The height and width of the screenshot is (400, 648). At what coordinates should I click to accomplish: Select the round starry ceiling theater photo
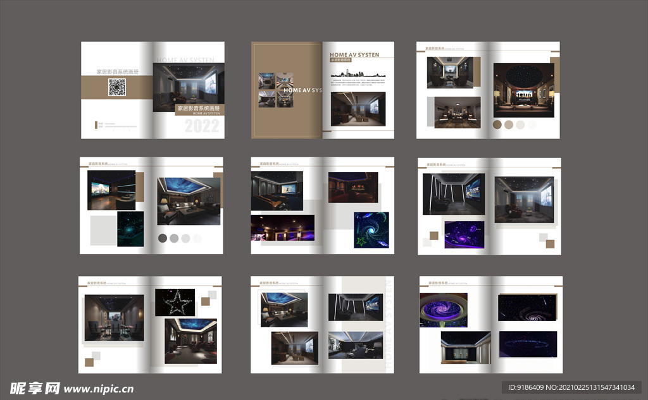click(523, 90)
